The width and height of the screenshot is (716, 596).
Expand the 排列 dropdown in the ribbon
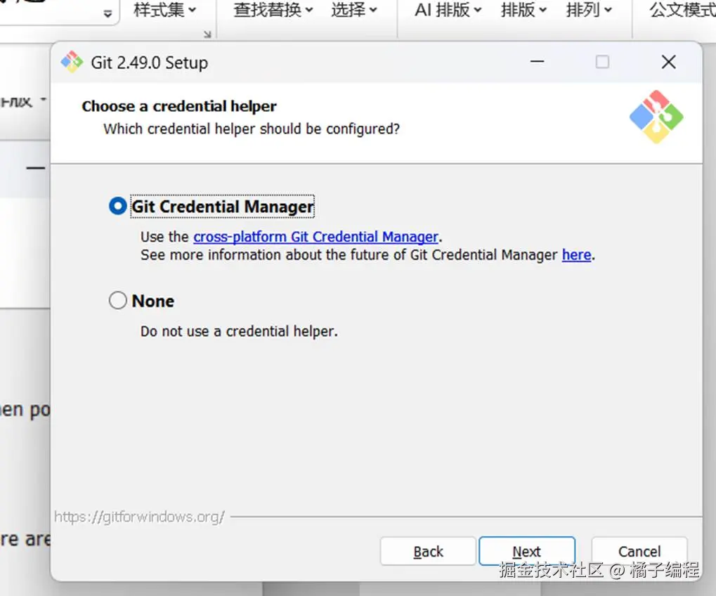point(589,10)
